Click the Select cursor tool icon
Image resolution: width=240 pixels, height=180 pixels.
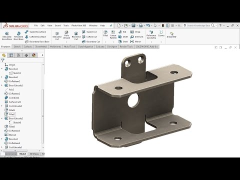[155, 25]
